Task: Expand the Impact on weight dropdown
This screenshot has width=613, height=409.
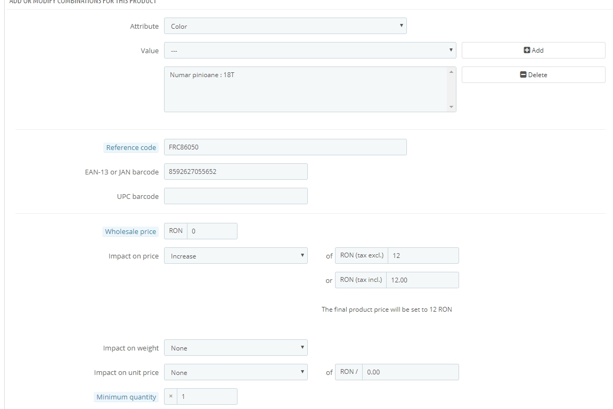Action: pos(235,348)
